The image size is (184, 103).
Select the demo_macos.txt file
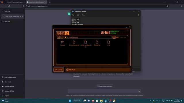tap(74, 43)
